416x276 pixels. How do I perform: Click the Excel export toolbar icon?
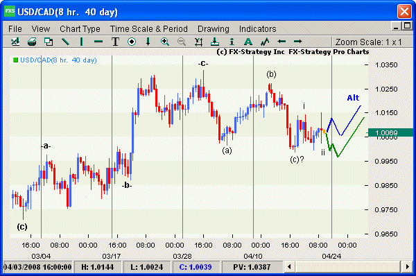click(15, 42)
